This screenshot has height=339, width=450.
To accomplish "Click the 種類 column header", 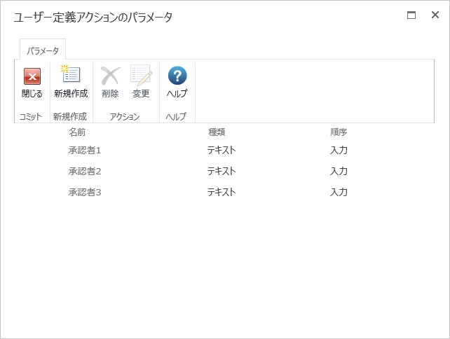I will tap(216, 132).
